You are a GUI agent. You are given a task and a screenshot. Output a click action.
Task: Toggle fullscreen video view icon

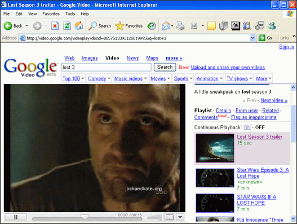(x=169, y=217)
